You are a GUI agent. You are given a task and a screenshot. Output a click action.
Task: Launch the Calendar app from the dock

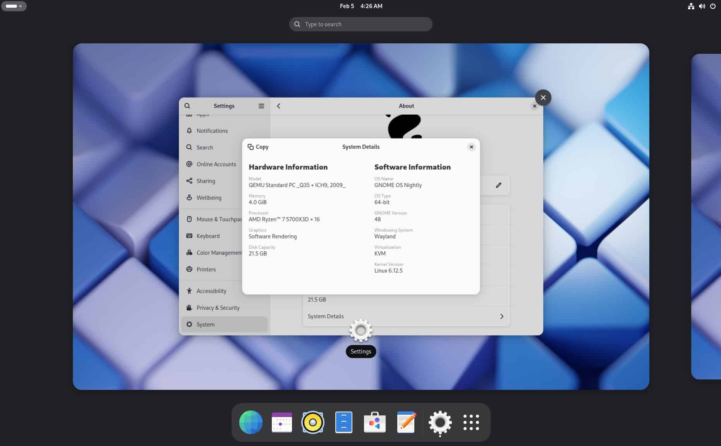tap(282, 422)
